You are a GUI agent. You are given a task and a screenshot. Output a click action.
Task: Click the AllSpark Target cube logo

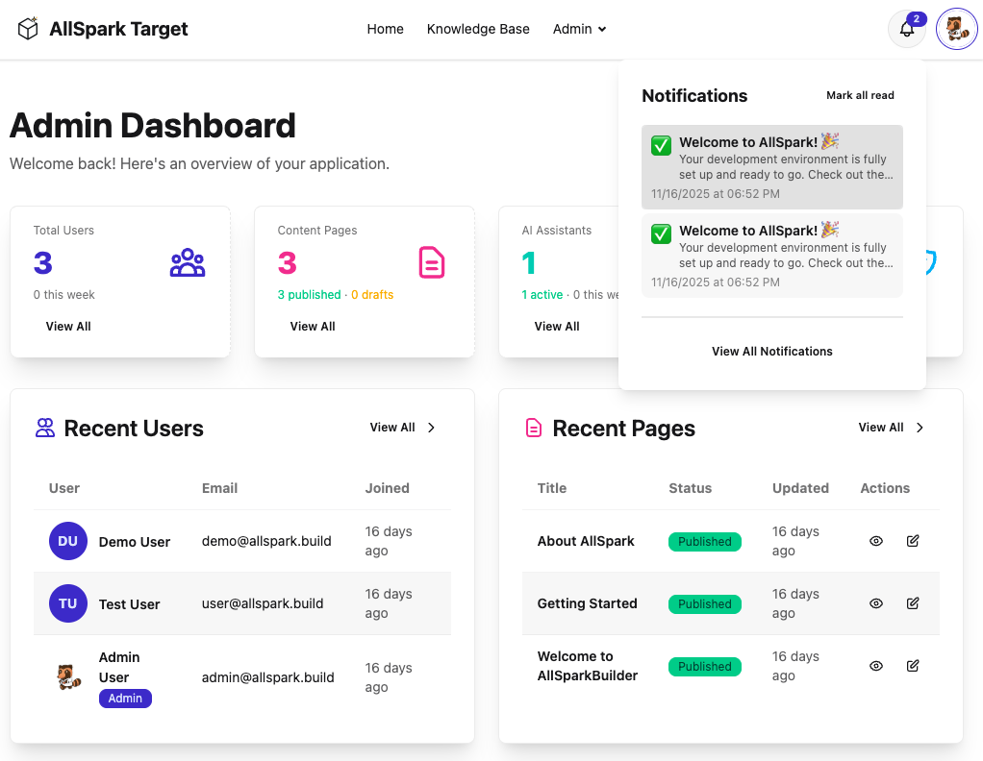point(28,29)
